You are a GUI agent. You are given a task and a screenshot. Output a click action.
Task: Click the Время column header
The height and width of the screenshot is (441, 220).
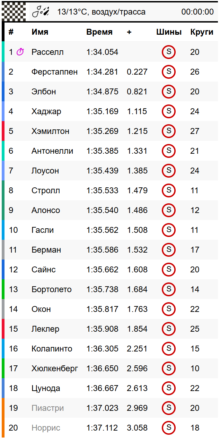[99, 32]
